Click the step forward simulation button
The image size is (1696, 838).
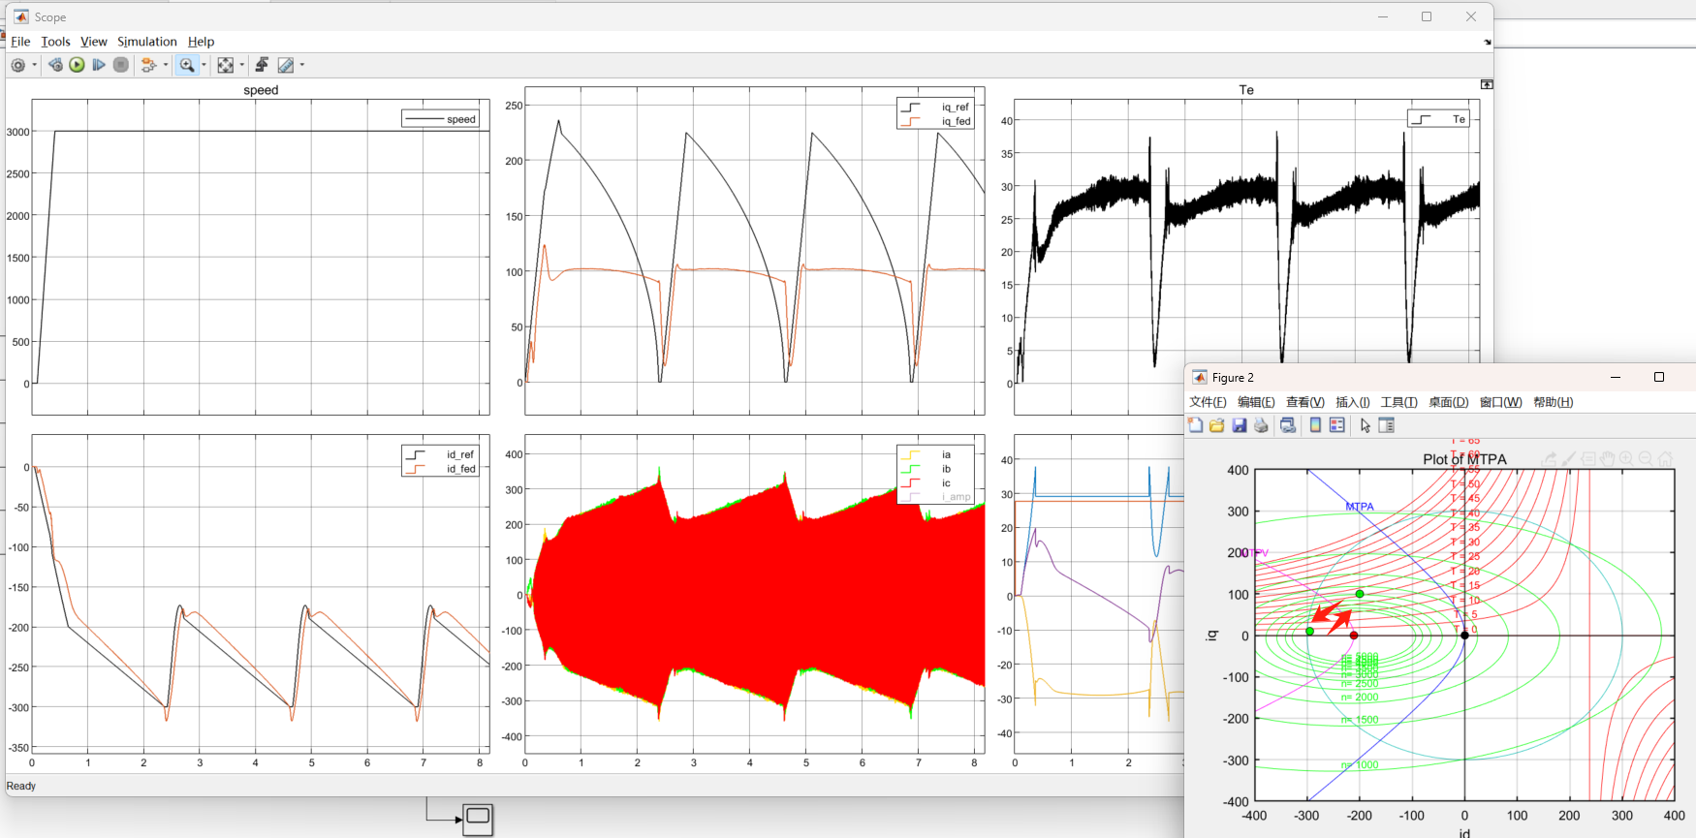click(x=98, y=65)
